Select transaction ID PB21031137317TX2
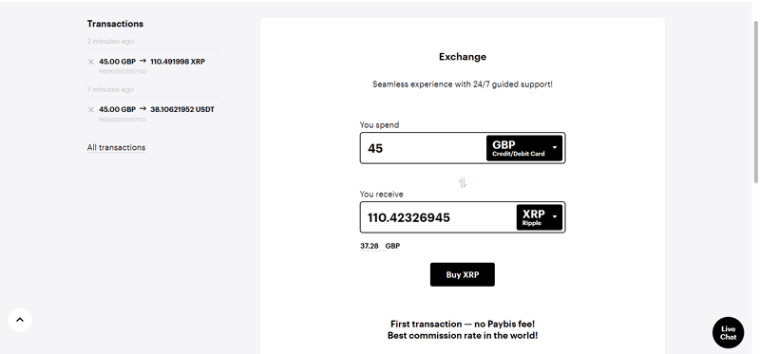The image size is (760, 354). point(123,72)
